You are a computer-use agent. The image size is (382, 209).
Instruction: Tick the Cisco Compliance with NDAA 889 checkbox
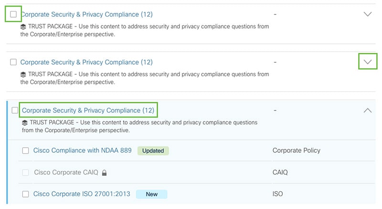pyautogui.click(x=26, y=150)
